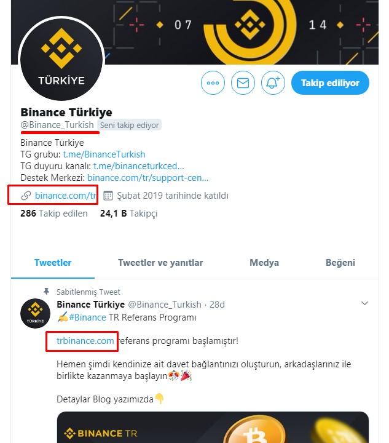Go to the Beğeni tab
This screenshot has width=389, height=443.
coord(340,263)
